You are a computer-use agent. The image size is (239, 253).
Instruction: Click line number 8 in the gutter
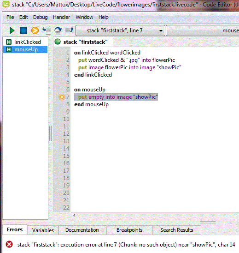pyautogui.click(x=68, y=104)
